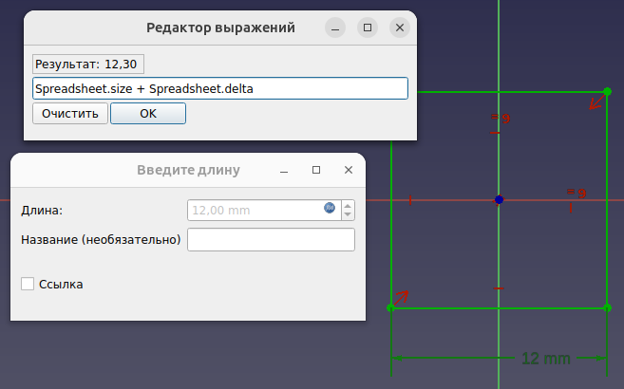Viewport: 624px width, 389px height.
Task: Click the Результат: 12,30 label
Action: click(88, 64)
